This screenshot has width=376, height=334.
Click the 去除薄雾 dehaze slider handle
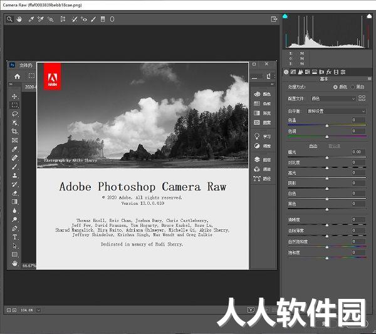327,236
